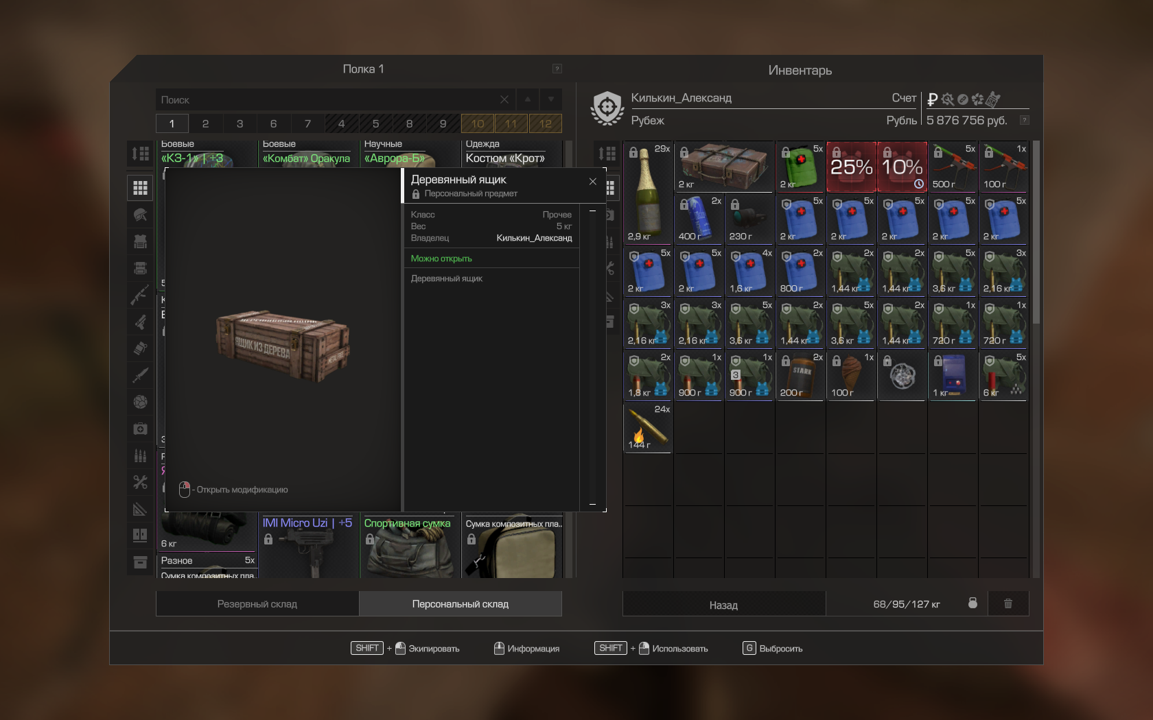Open locked shelf tab 10

(478, 123)
